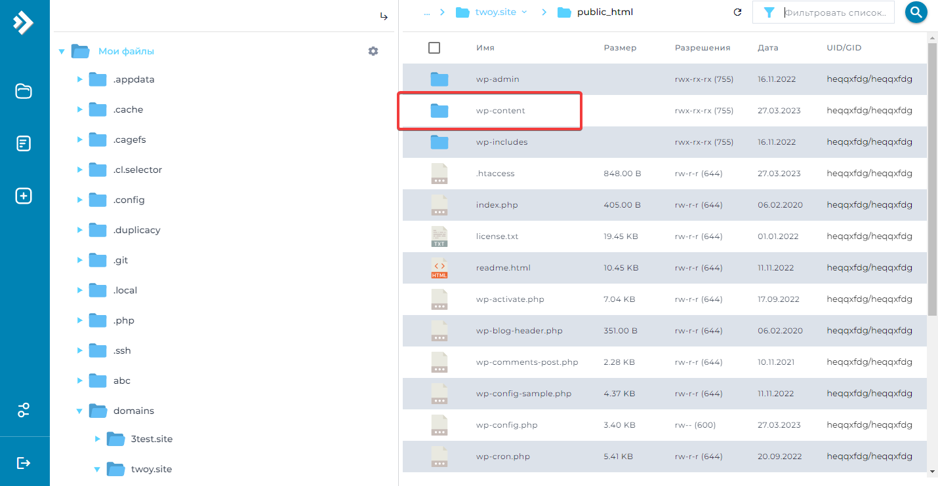This screenshot has width=938, height=486.
Task: Click the license.txt size 19.45 KB
Action: [x=621, y=236]
